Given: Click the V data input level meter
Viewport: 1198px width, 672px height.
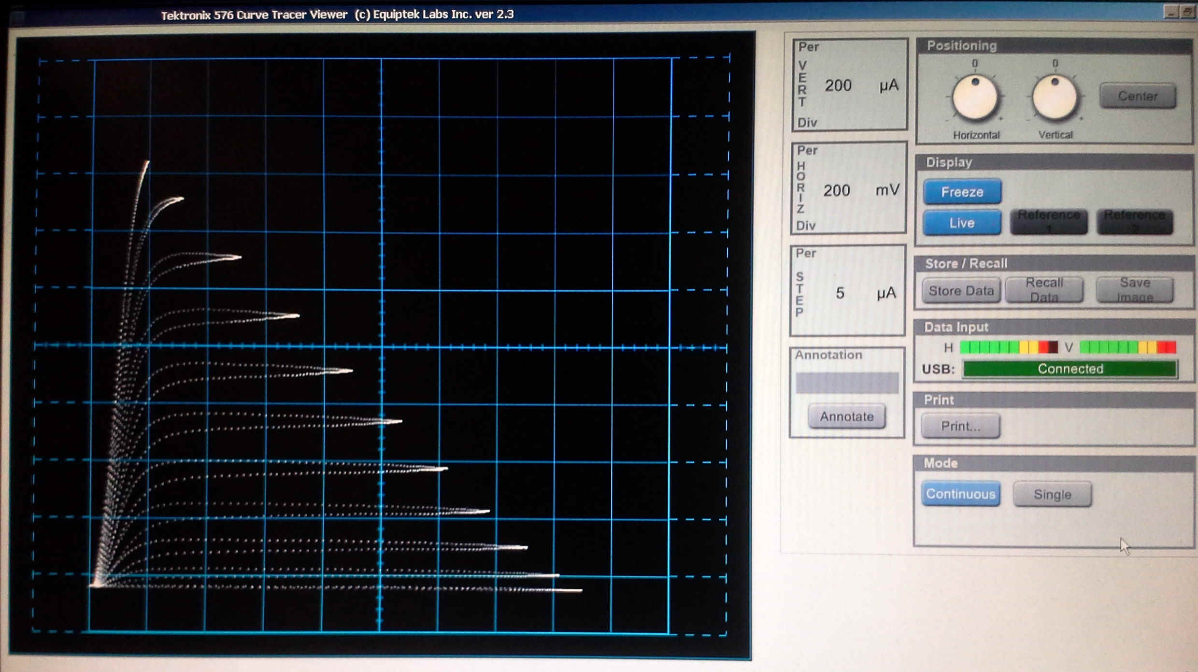Looking at the screenshot, I should 1127,347.
